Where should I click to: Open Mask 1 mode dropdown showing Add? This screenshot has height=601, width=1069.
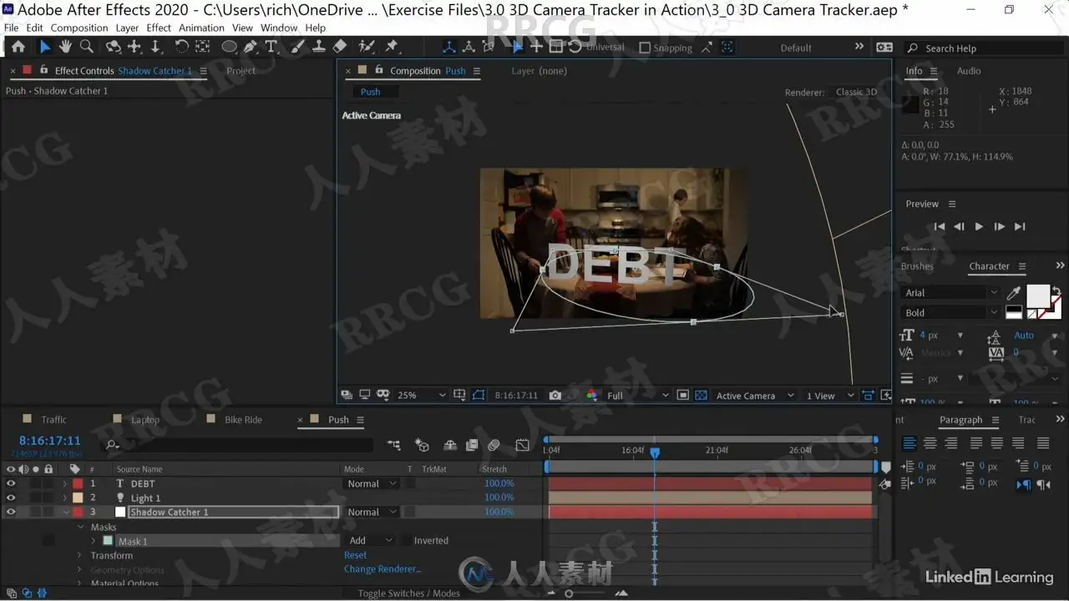[371, 541]
